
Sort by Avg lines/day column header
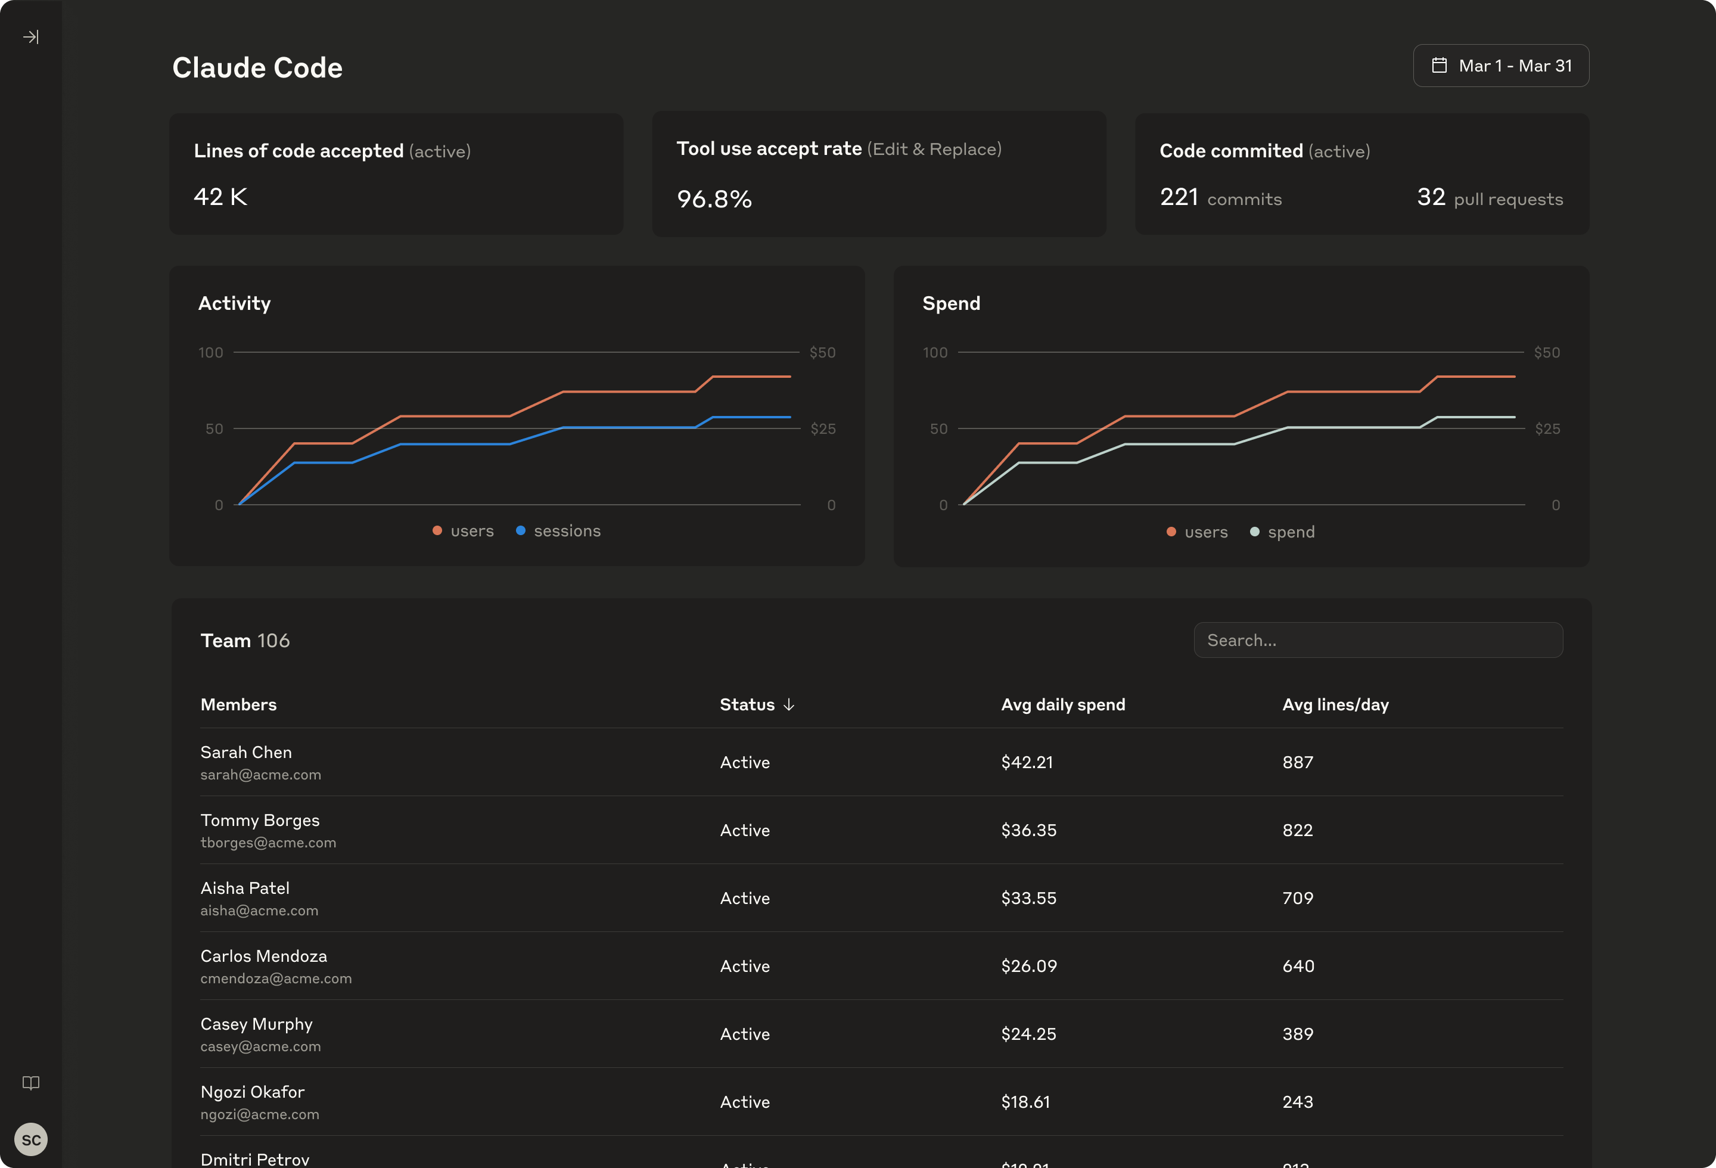[1336, 704]
